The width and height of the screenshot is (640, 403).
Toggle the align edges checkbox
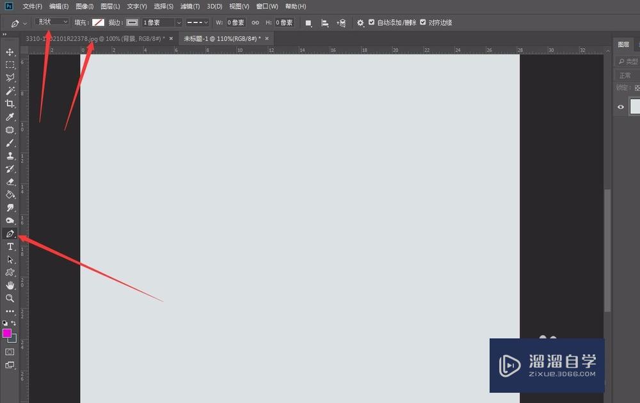(x=423, y=22)
